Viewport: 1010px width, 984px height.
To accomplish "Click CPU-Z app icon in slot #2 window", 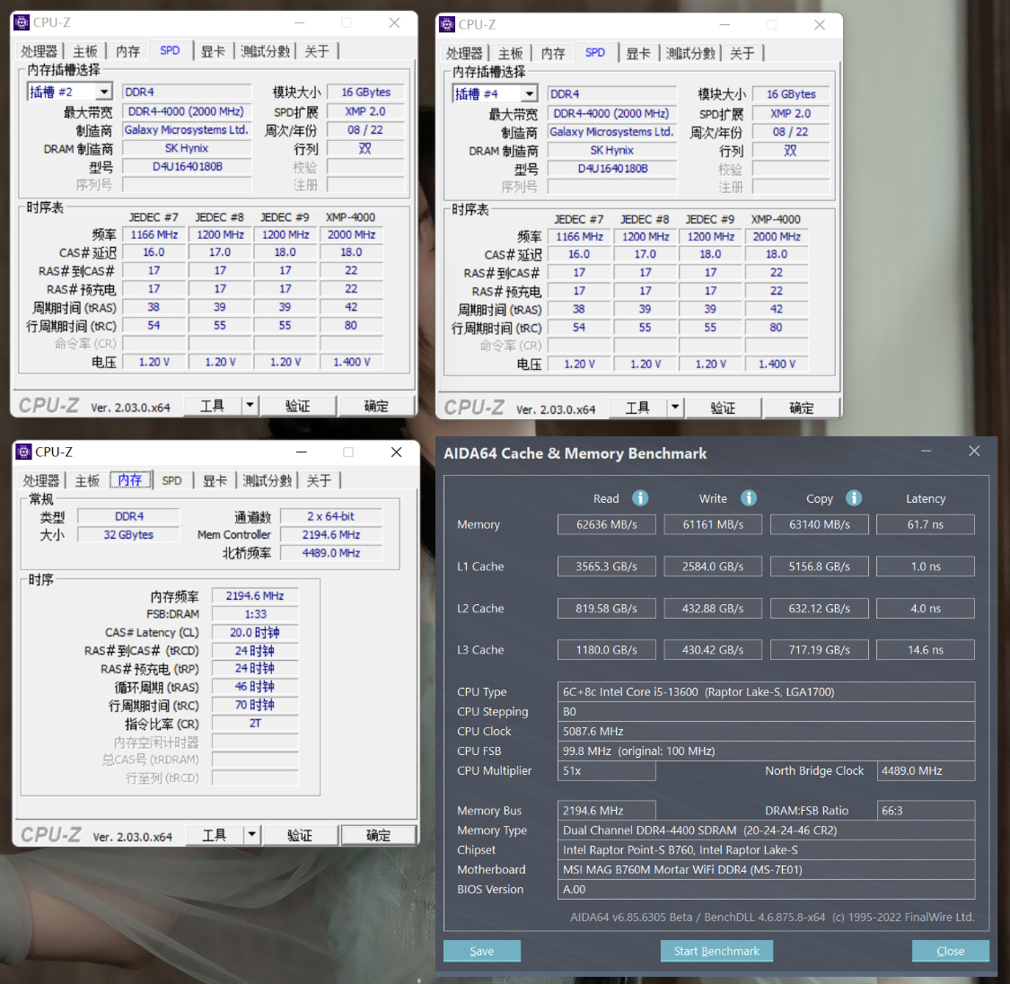I will (x=22, y=22).
